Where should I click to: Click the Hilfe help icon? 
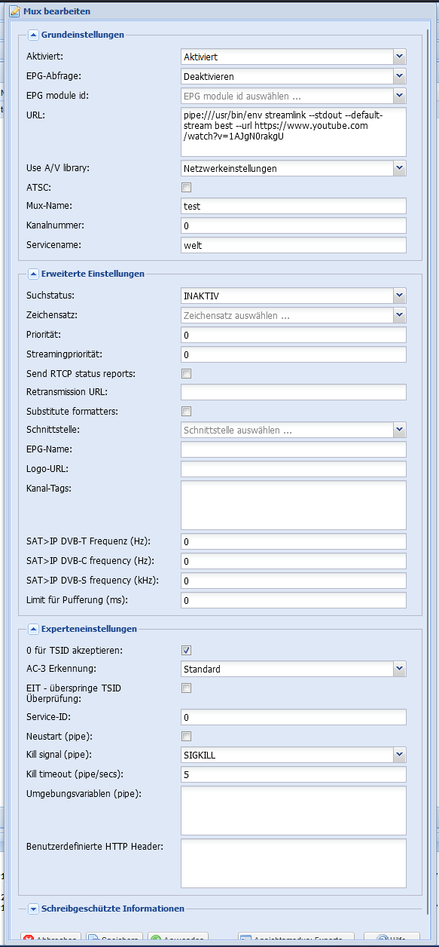(383, 940)
